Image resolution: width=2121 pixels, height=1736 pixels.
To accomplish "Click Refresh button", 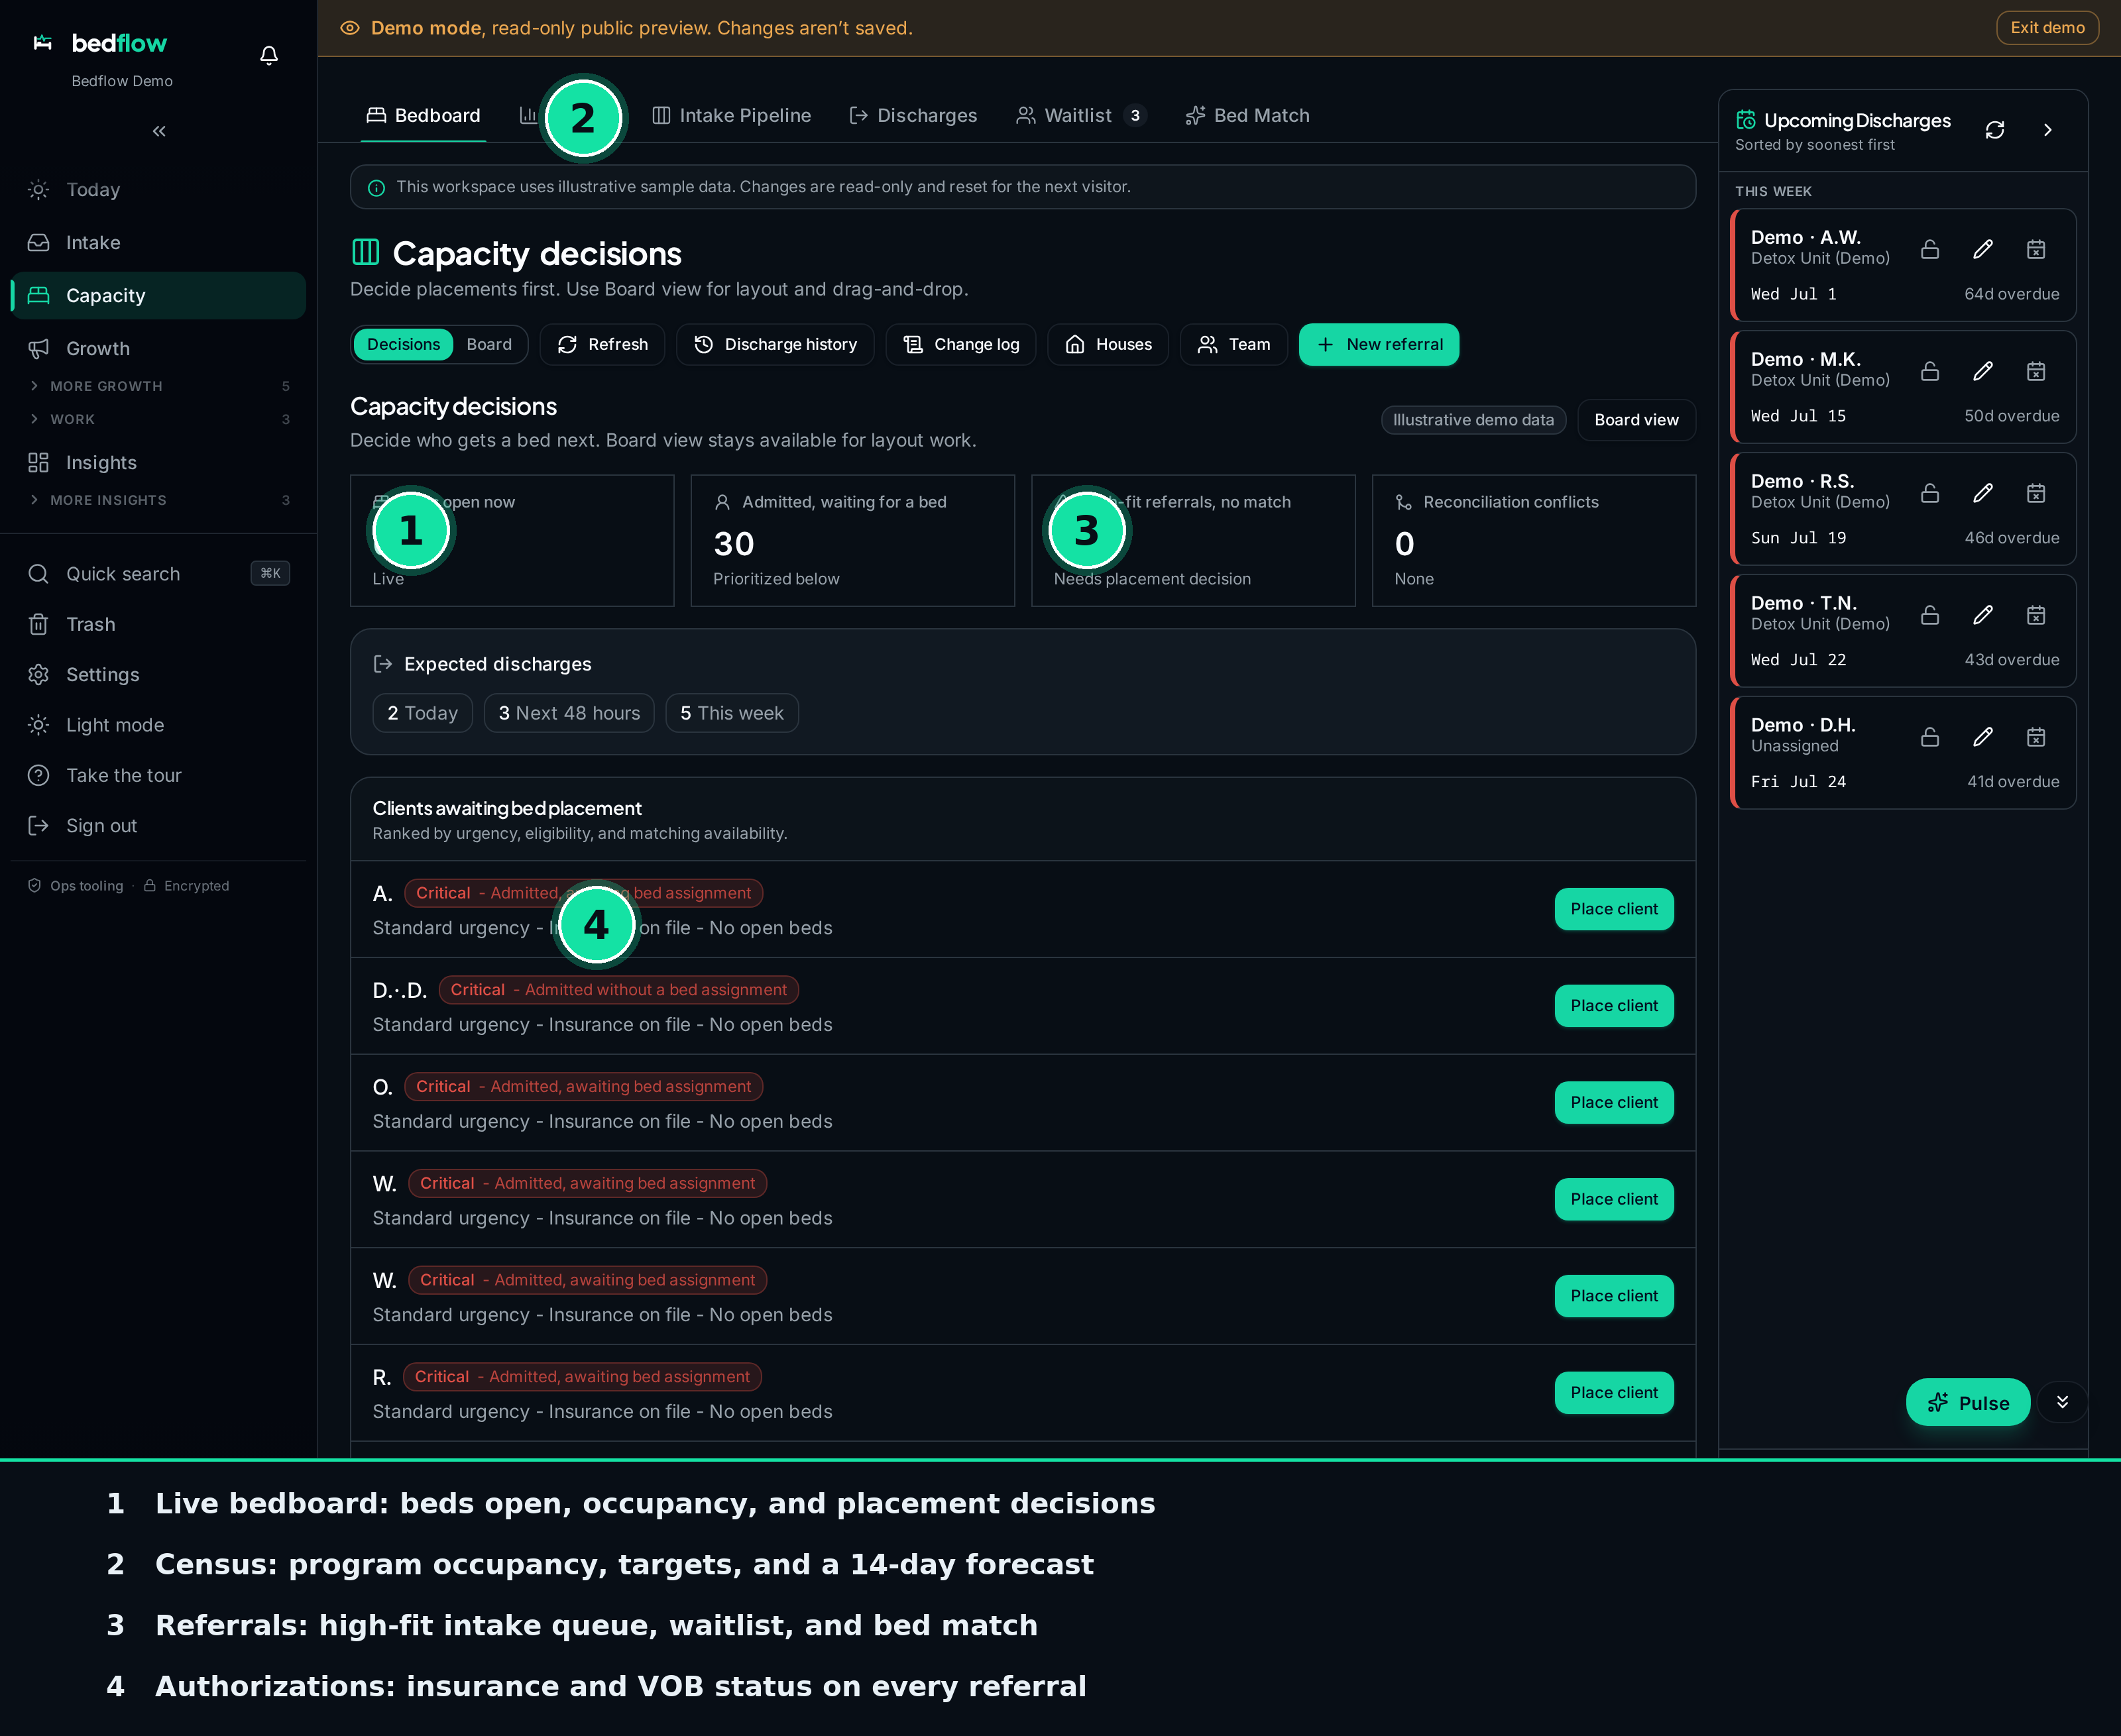I will pyautogui.click(x=602, y=345).
